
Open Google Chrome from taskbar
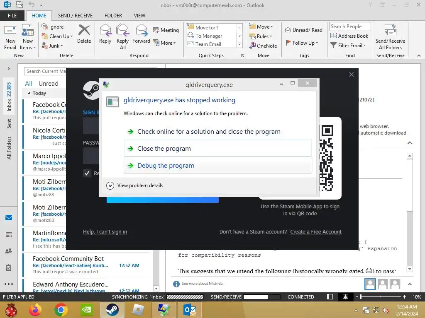coord(61,310)
